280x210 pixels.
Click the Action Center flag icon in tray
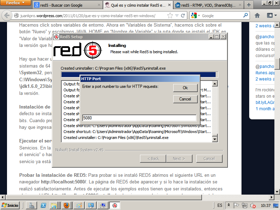point(236,205)
